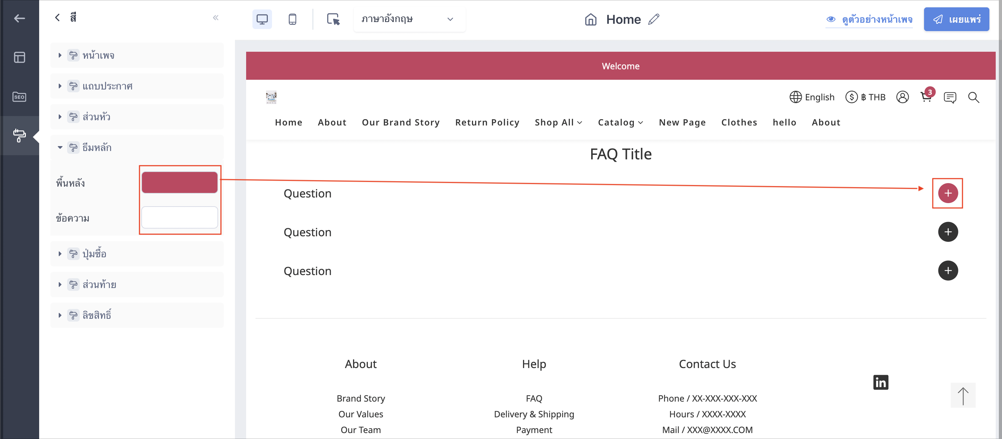Screen dimensions: 1002x439
Task: Open the ภาษาอังกฤษ language dropdown
Action: tap(409, 19)
